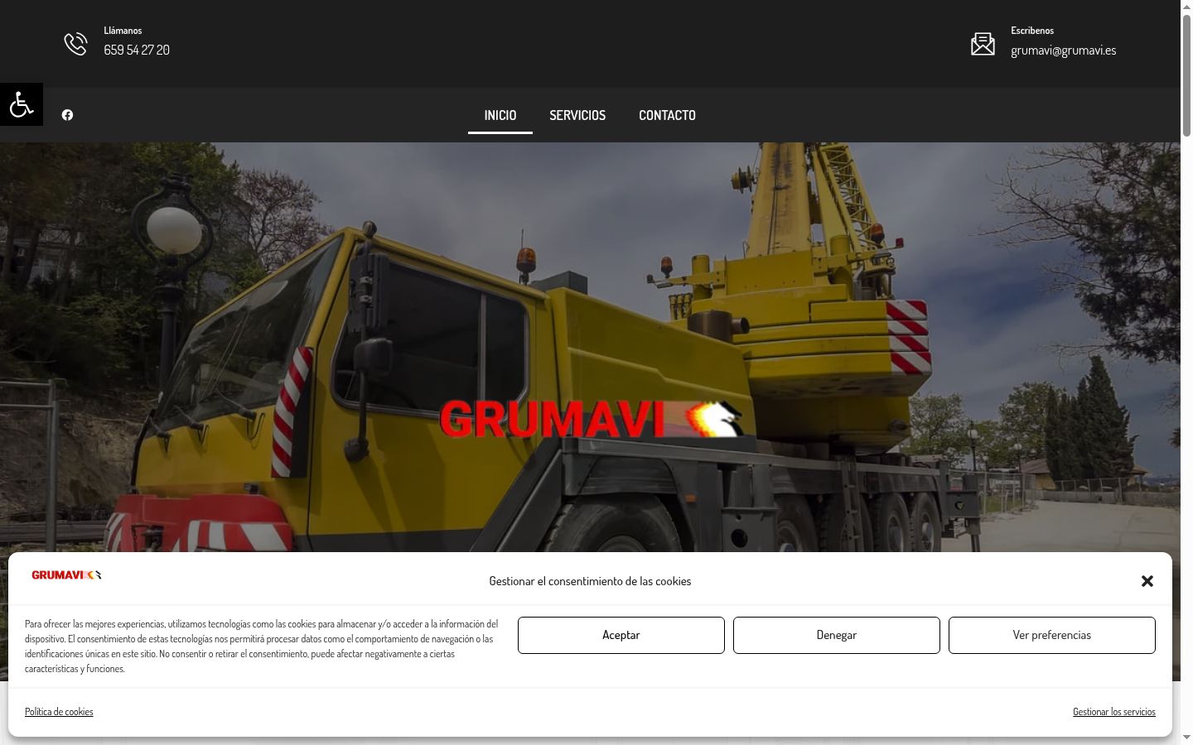
Task: Email grumavi@grumavi.es link
Action: (1064, 50)
